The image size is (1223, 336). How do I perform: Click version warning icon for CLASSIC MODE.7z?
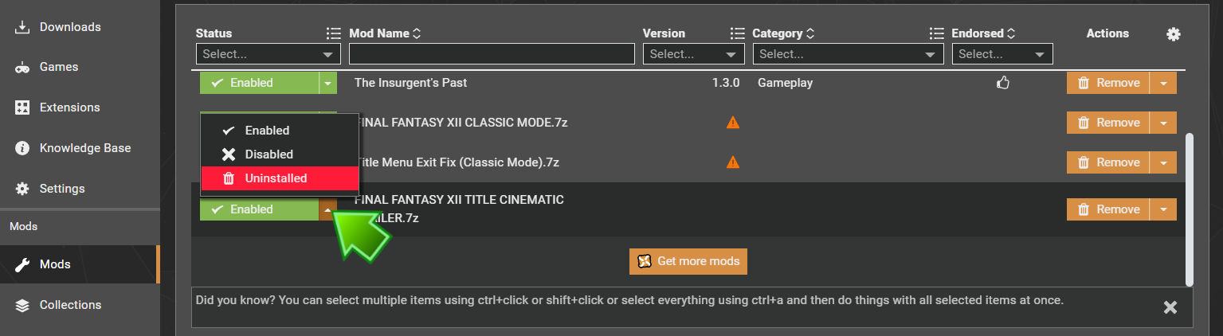tap(733, 123)
